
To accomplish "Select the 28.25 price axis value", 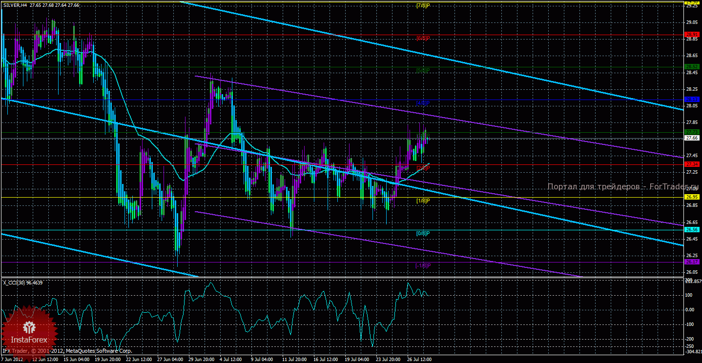I will (x=692, y=89).
